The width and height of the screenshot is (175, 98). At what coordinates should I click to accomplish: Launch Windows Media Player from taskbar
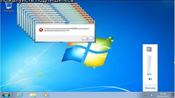click(46, 95)
